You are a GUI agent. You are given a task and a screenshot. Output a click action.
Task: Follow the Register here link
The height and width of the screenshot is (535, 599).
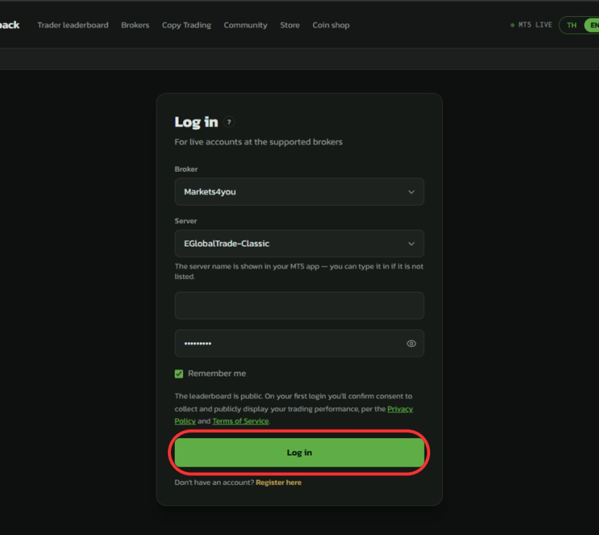click(x=278, y=482)
